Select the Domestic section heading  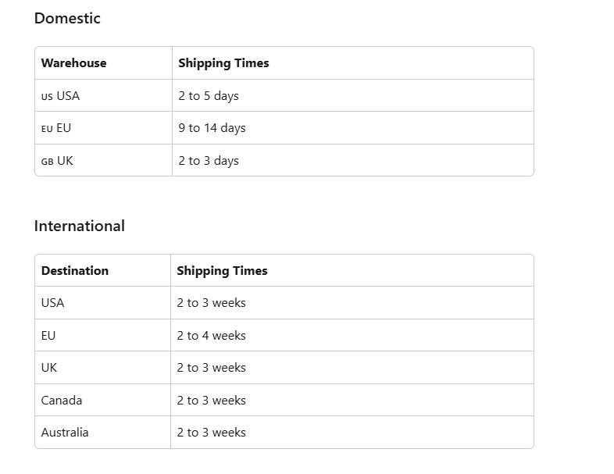pos(67,19)
